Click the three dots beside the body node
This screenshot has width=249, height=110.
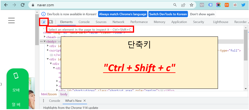[41, 41]
